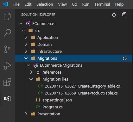Click the Collapse All icon in header
The width and height of the screenshot is (133, 122).
click(x=124, y=14)
